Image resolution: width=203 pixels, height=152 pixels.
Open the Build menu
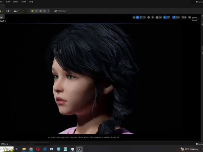click(8, 2)
